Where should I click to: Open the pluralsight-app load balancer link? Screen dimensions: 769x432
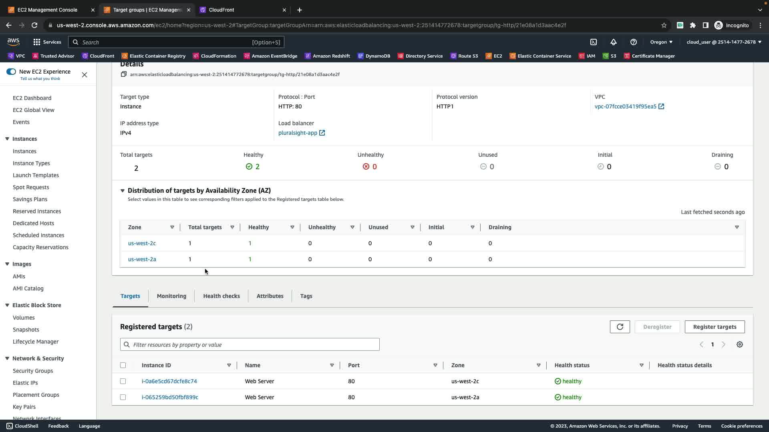298,133
